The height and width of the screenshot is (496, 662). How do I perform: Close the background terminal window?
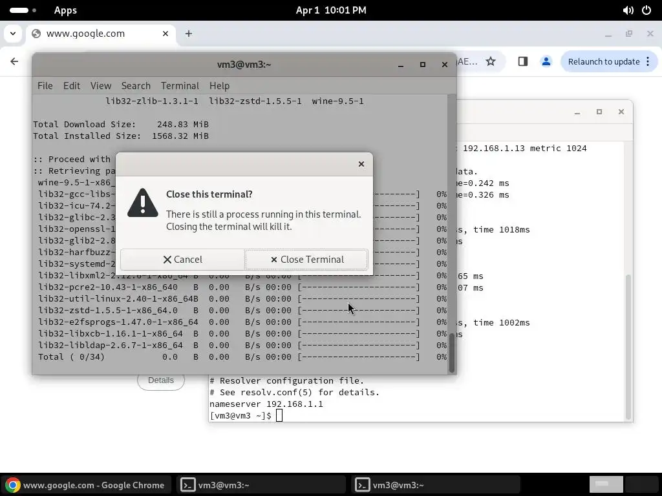(621, 112)
